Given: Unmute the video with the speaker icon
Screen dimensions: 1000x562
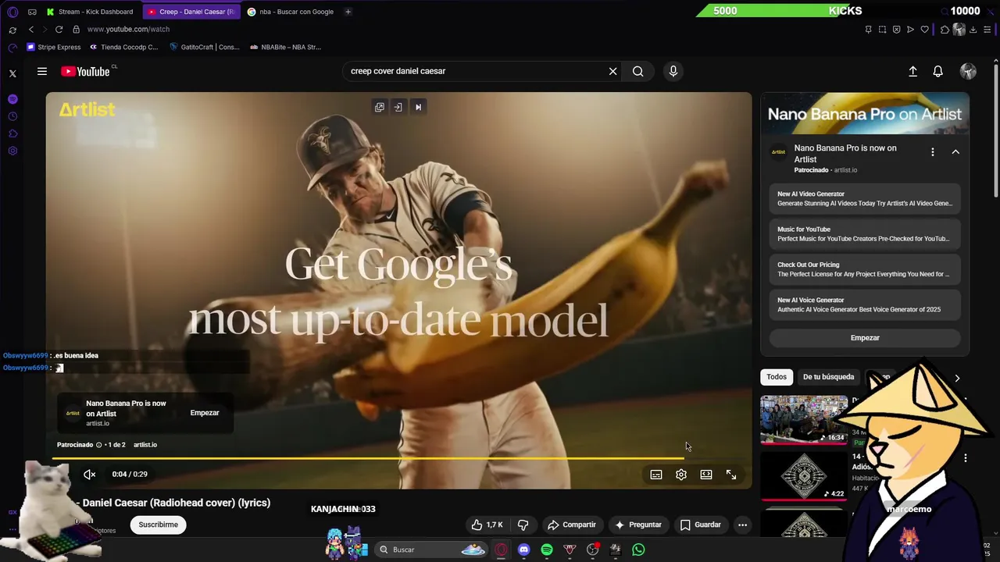Looking at the screenshot, I should (x=90, y=474).
